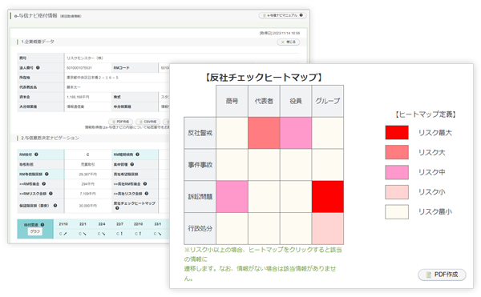Viewport: 481px width, 297px height.
Task: Click company name リスクモンスター（株）
Action: (85, 58)
